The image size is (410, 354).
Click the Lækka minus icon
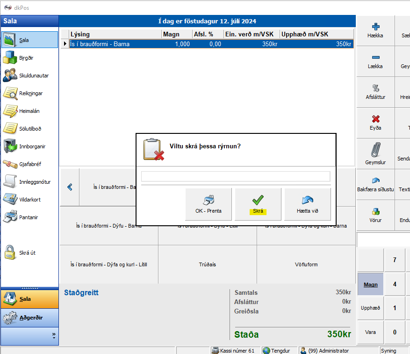(375, 58)
